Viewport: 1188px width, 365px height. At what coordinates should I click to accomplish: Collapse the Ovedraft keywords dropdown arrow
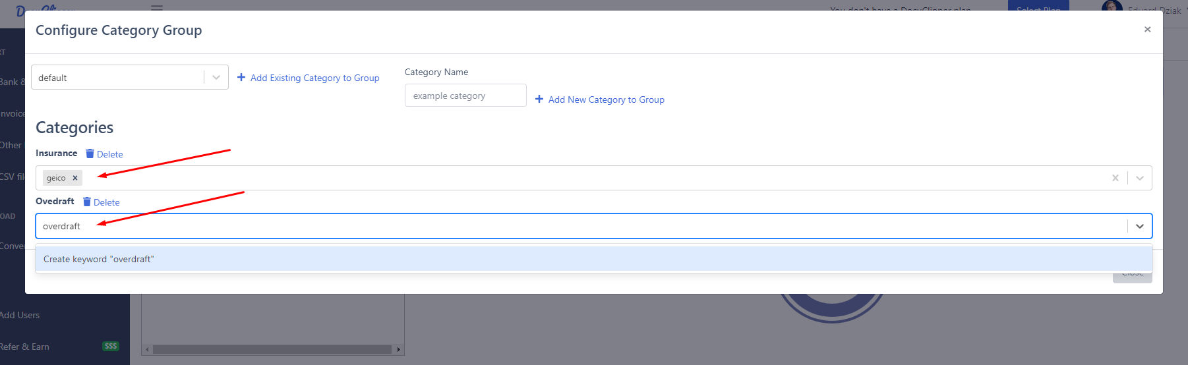tap(1139, 226)
